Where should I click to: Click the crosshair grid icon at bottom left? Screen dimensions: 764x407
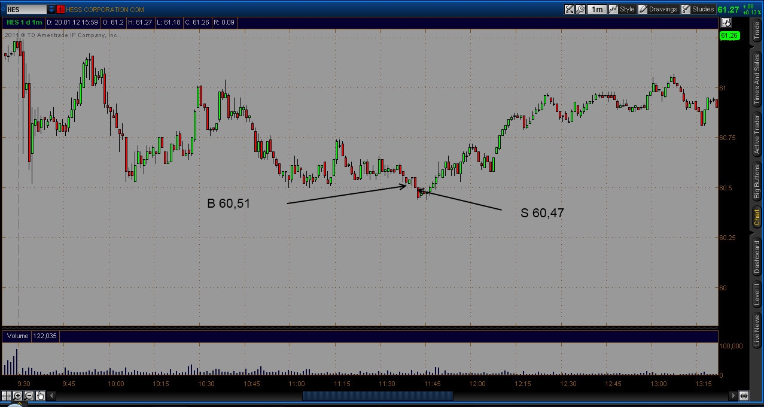[x=6, y=396]
